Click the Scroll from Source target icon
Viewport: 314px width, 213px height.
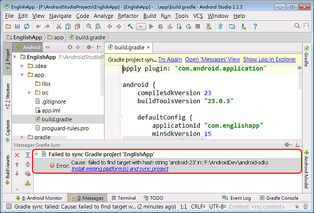(70, 47)
